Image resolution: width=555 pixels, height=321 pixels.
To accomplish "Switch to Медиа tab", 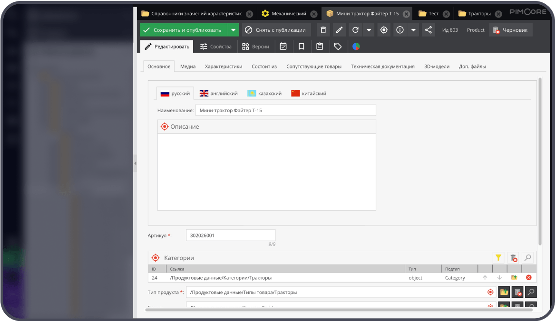I will pos(188,66).
